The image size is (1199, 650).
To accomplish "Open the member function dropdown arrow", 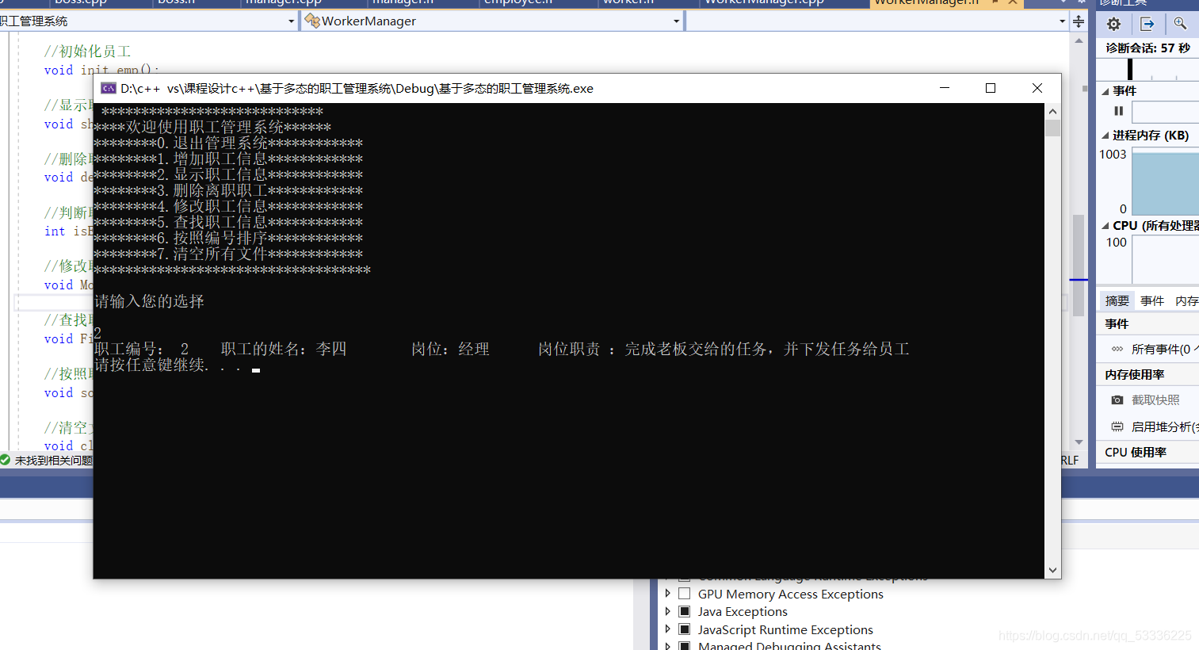I will tap(1062, 21).
